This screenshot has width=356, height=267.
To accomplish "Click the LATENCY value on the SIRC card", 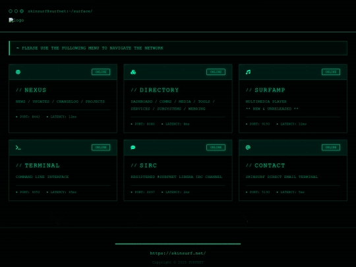I will [x=175, y=192].
